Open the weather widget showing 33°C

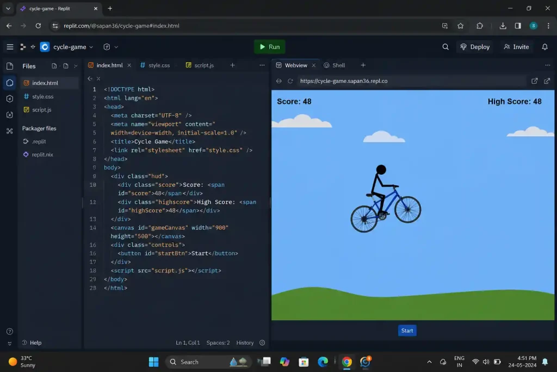[x=22, y=362]
